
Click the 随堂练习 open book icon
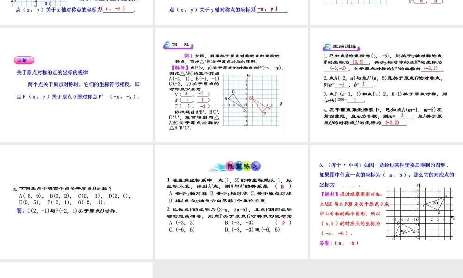coord(216,165)
